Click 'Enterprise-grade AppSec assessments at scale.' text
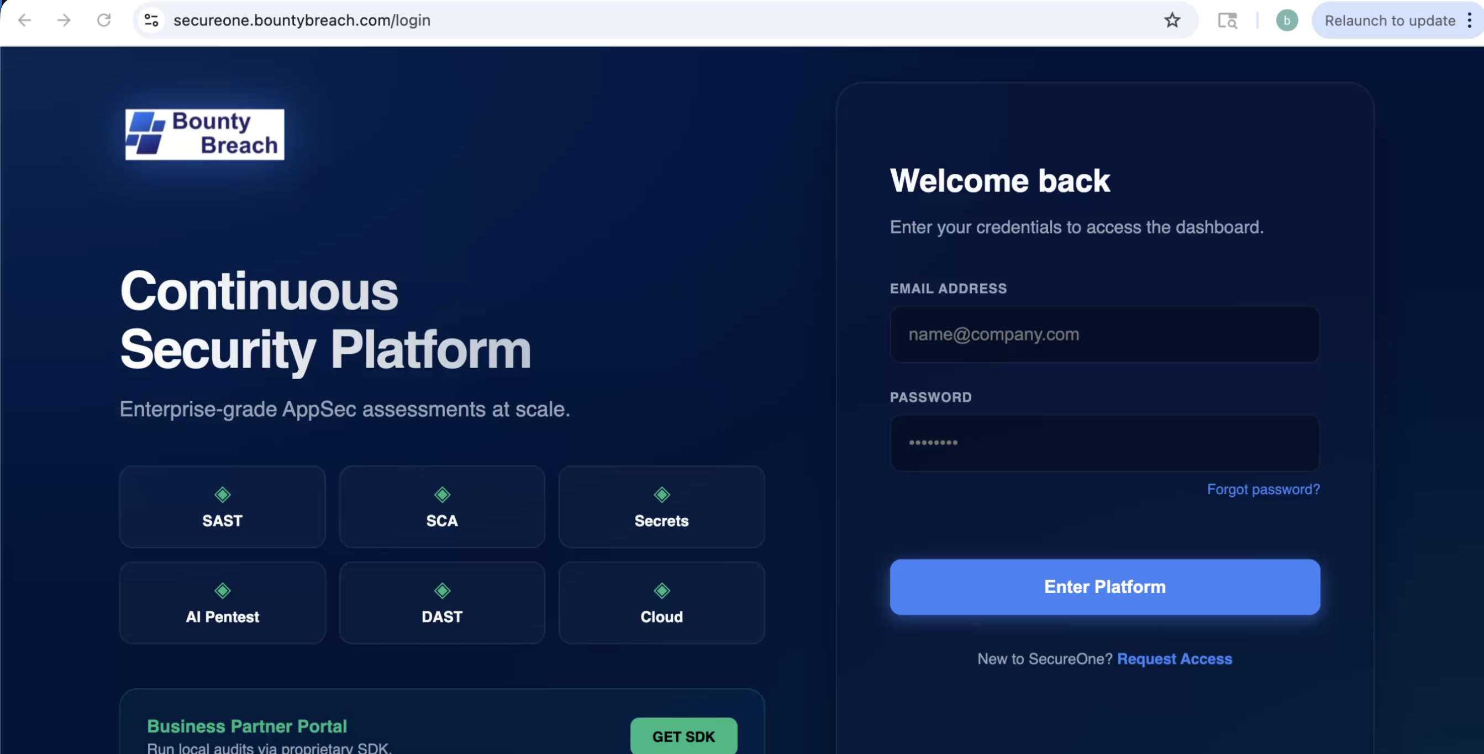This screenshot has height=754, width=1484. (x=345, y=409)
